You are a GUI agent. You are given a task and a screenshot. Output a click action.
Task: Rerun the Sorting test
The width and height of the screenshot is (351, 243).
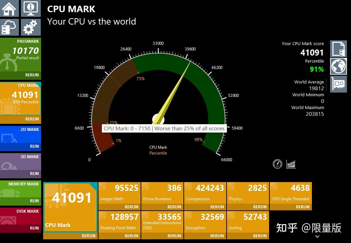point(260,236)
